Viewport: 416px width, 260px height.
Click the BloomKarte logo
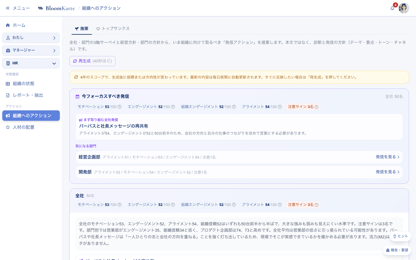point(57,8)
